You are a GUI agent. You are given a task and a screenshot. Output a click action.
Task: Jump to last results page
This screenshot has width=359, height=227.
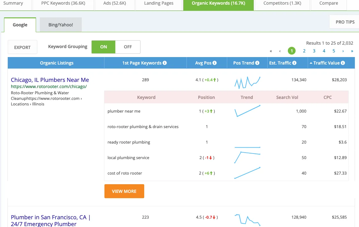352,51
